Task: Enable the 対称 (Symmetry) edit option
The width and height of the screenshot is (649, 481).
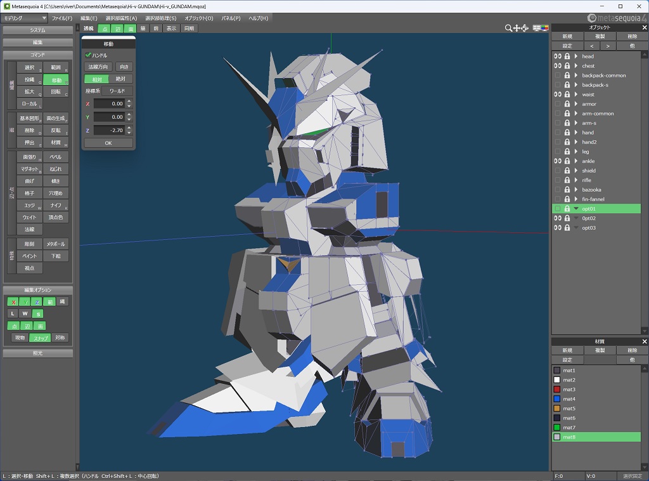Action: pos(60,338)
